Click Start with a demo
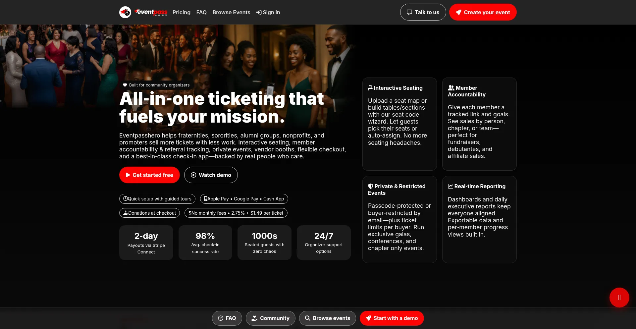636x329 pixels. click(392, 318)
